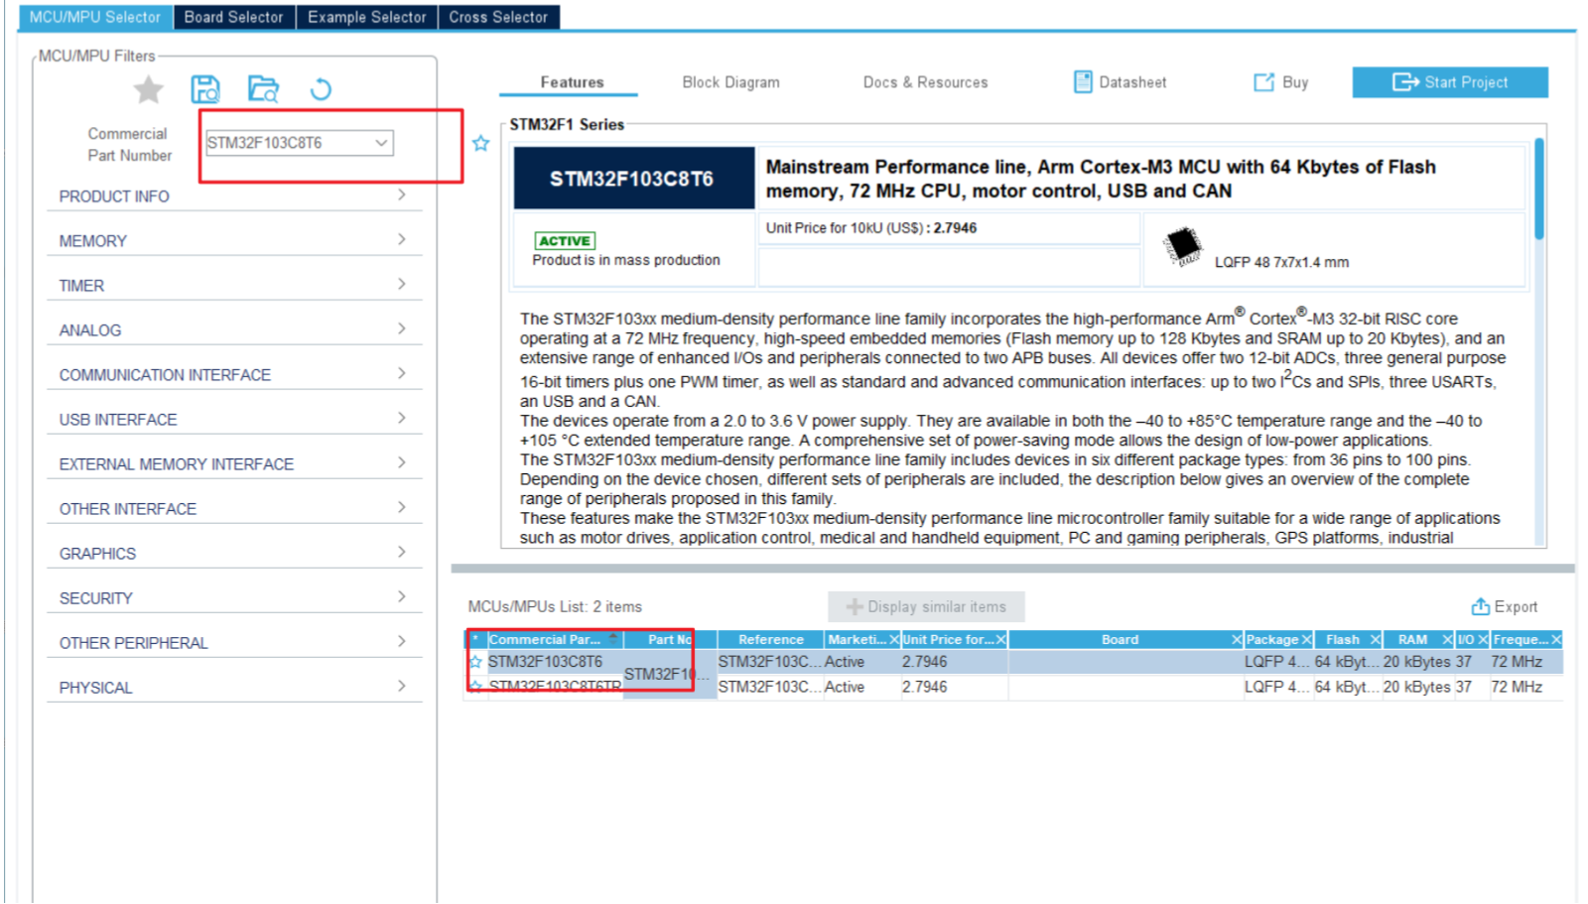Click the save filters floppy icon
Screen dimensions: 1588x904
click(x=205, y=89)
